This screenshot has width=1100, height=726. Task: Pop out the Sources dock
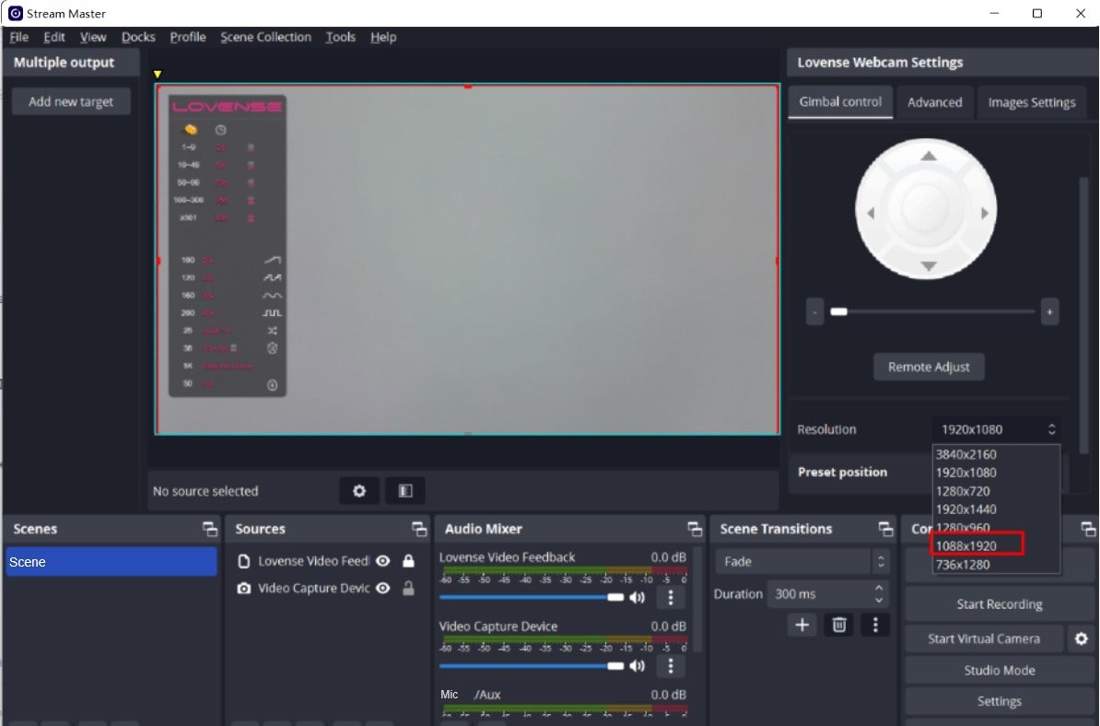tap(419, 529)
